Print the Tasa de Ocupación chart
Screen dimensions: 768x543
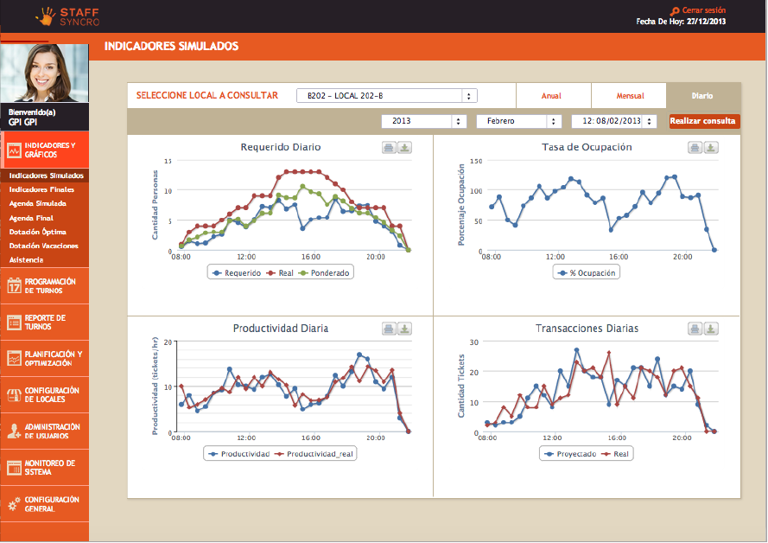click(x=695, y=148)
